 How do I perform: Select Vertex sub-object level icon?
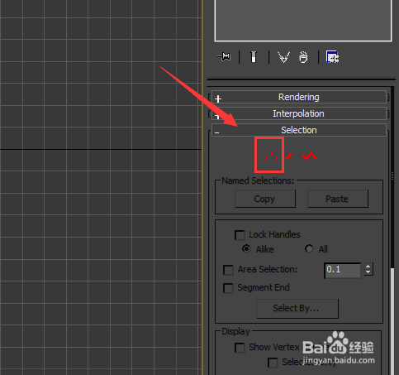pyautogui.click(x=269, y=156)
